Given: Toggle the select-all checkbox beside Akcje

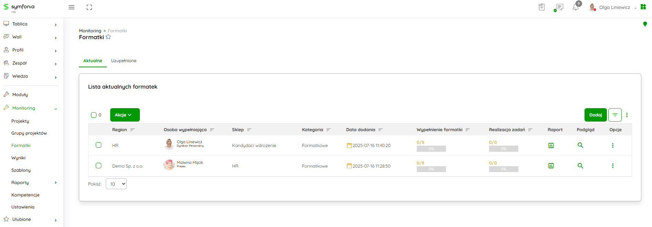Looking at the screenshot, I should coord(94,115).
